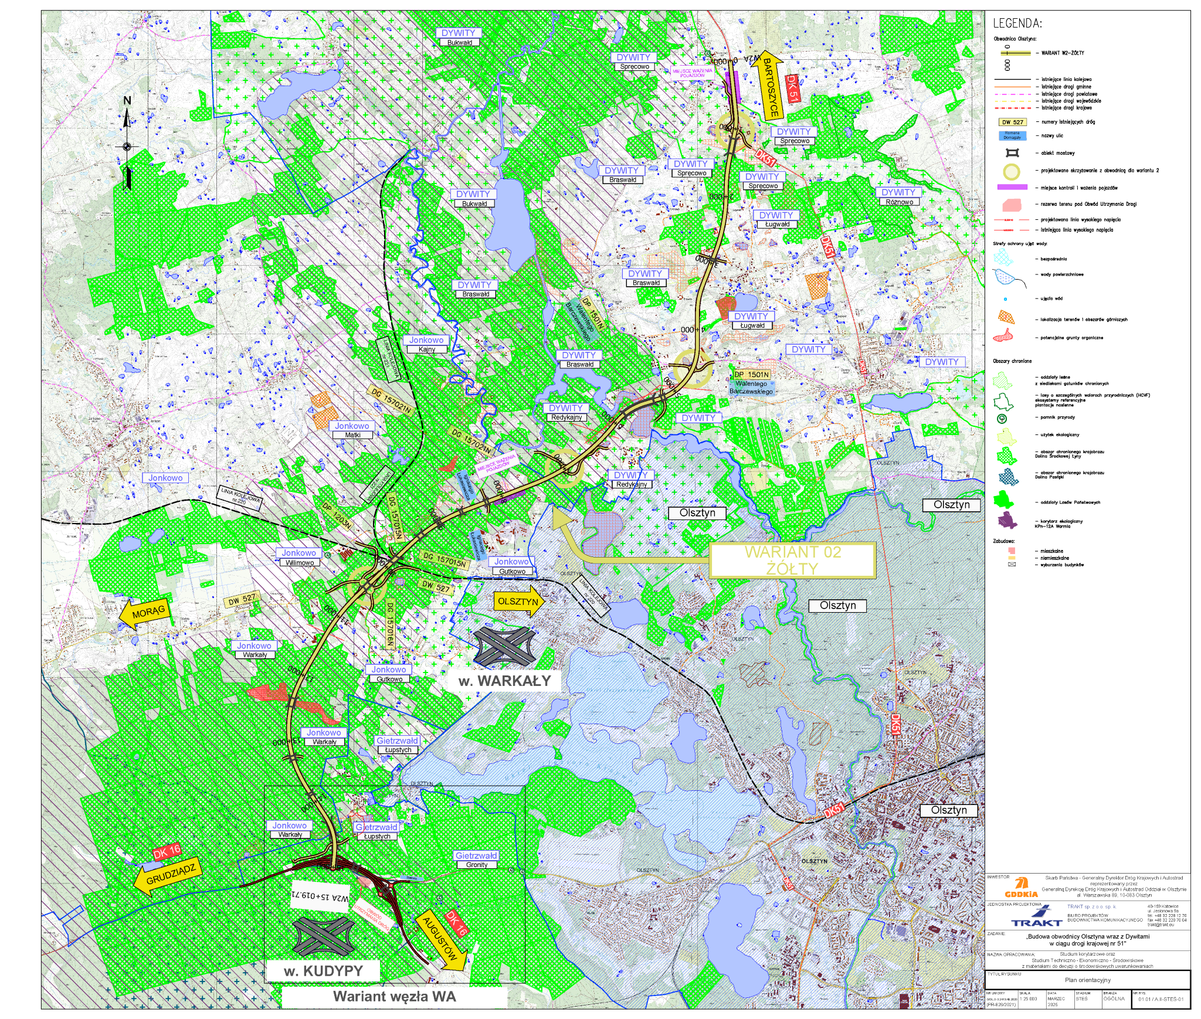Click the TRAKT company logo
Screen dimensions: 1201x1019
(1036, 916)
